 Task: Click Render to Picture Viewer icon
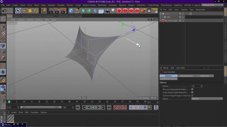(57, 11)
